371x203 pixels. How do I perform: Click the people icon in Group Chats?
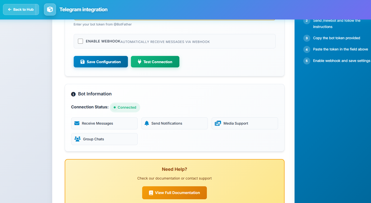pos(77,139)
